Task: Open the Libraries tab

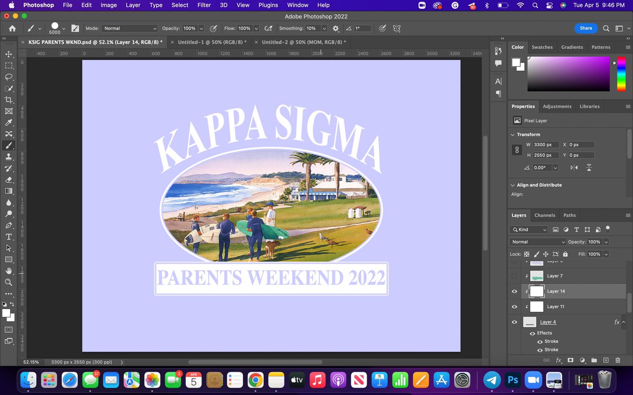Action: point(589,106)
